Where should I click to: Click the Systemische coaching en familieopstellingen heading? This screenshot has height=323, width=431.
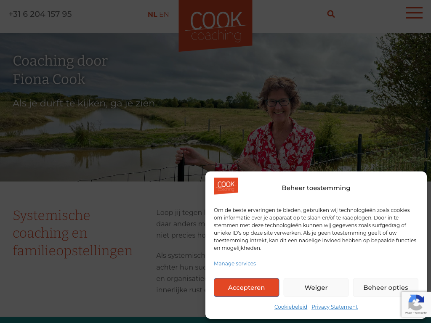click(x=73, y=233)
